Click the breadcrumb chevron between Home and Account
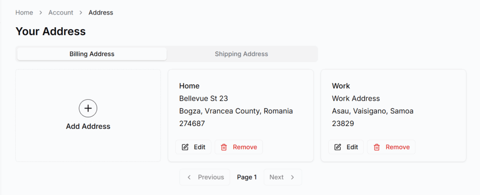The image size is (480, 195). point(41,13)
